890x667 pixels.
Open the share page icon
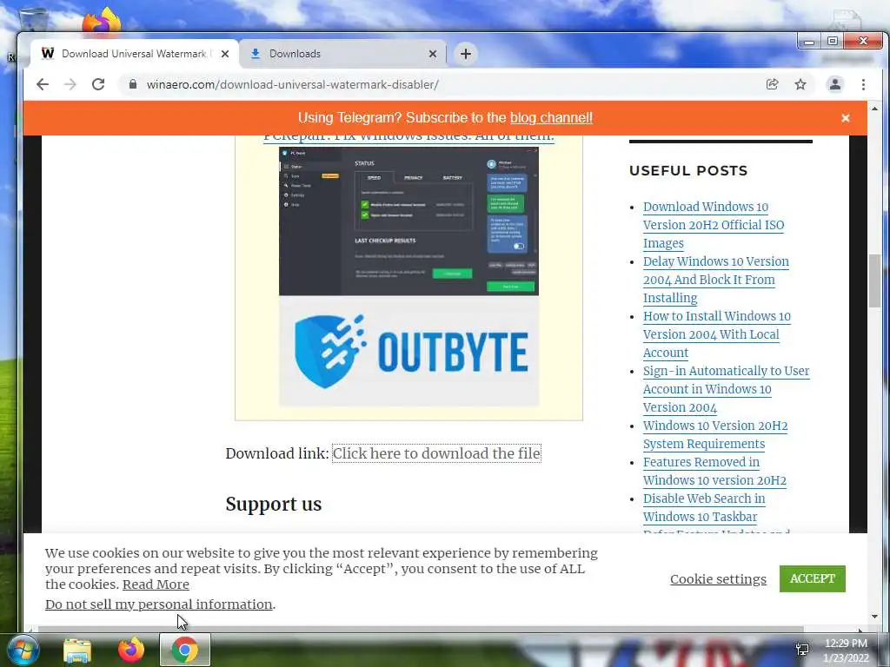(772, 84)
